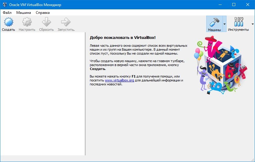Expand the small Запустить dropdown arrow
255x162 pixels.
click(74, 30)
